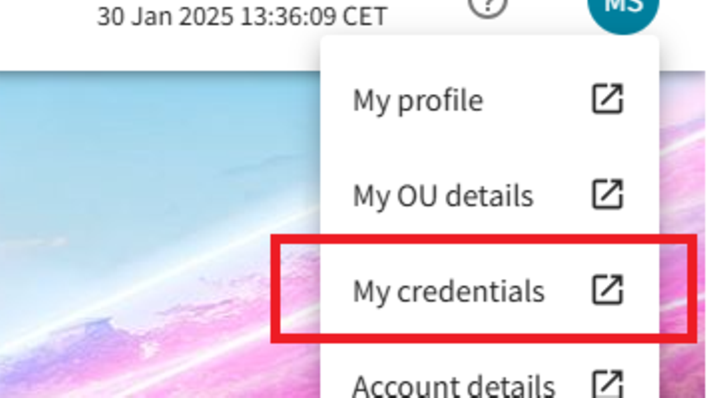The image size is (708, 398).
Task: Choose My credentials from the user menu
Action: point(448,291)
